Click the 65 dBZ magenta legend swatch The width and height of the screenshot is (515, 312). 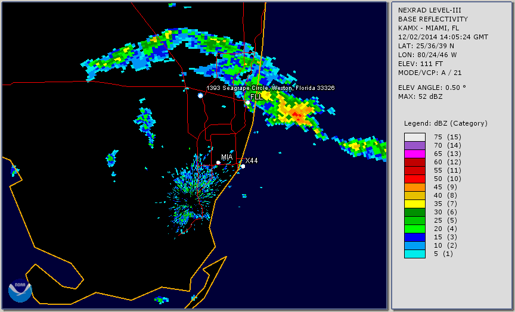414,154
